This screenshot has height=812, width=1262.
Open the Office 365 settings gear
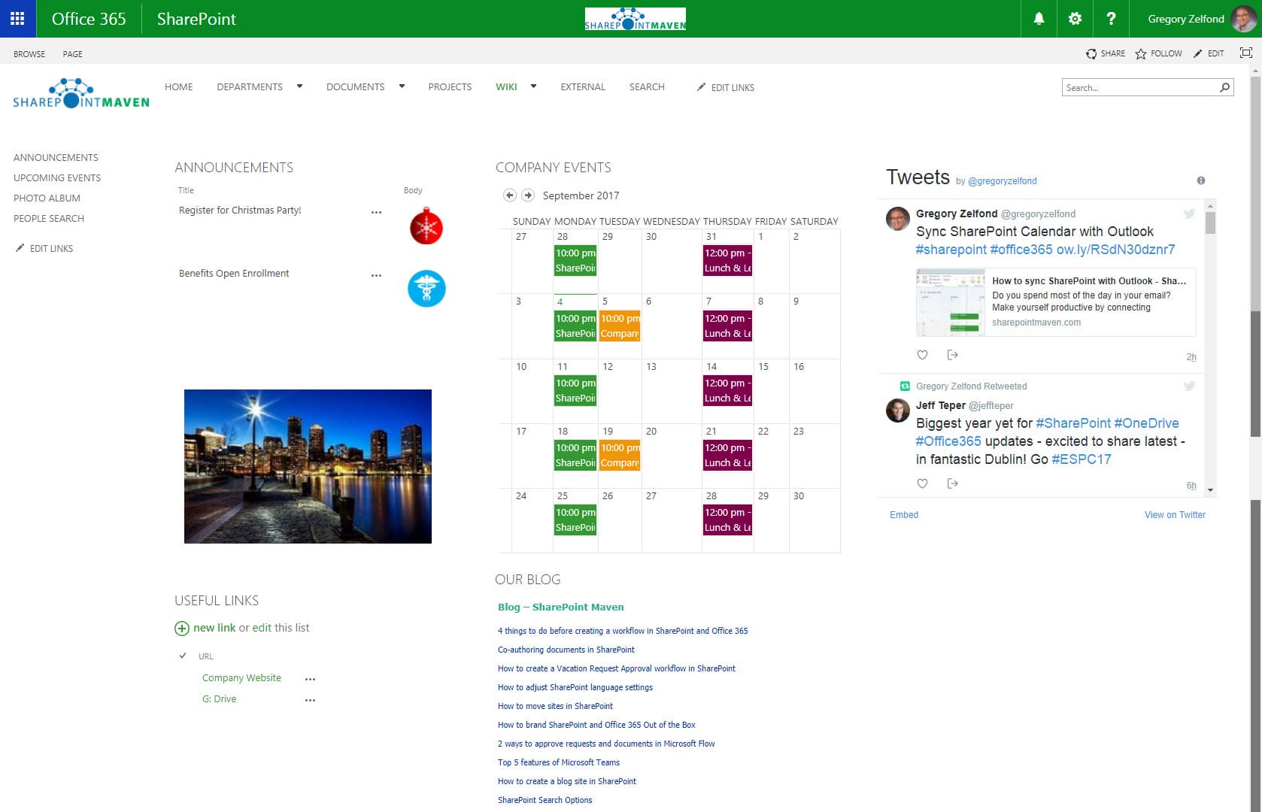tap(1075, 19)
